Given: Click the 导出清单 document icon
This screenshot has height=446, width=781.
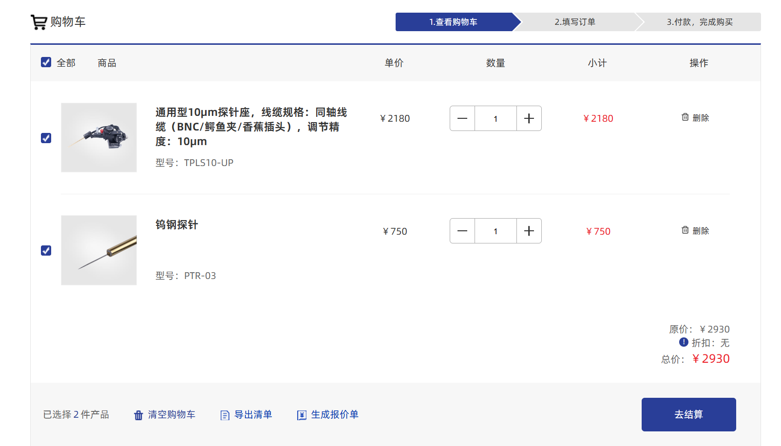Looking at the screenshot, I should click(225, 415).
